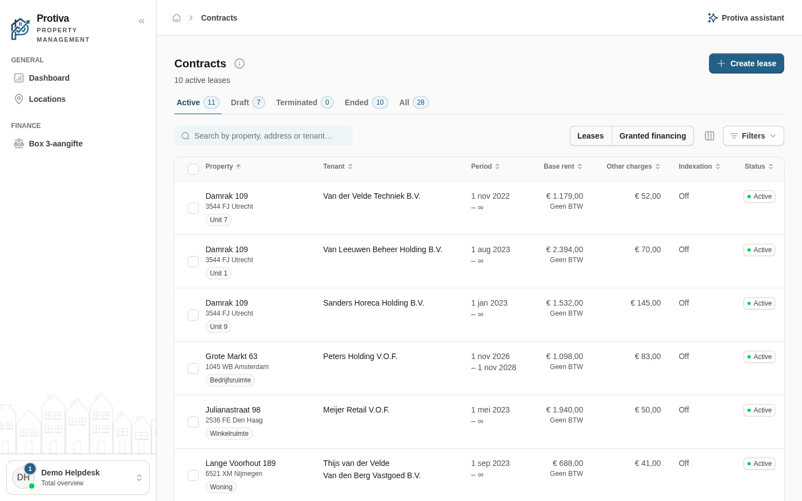Open the Contracts info icon
Viewport: 802px width, 501px height.
(239, 63)
